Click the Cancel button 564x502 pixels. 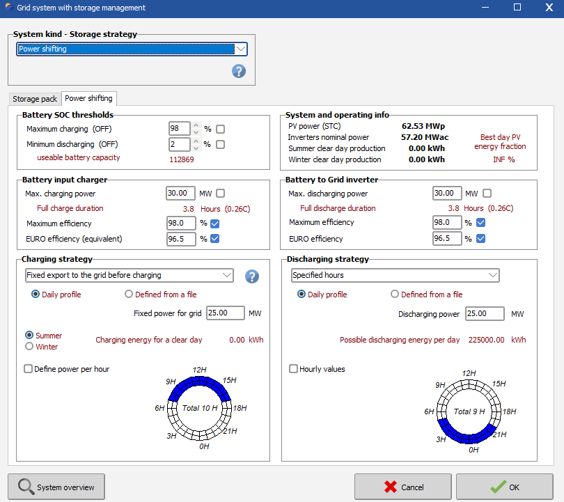402,487
